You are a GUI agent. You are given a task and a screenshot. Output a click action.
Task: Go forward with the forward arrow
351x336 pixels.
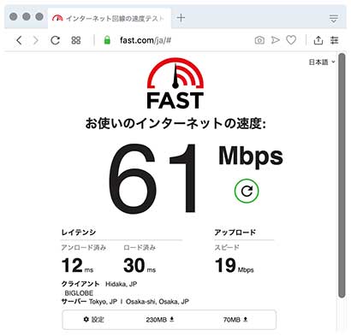click(36, 40)
